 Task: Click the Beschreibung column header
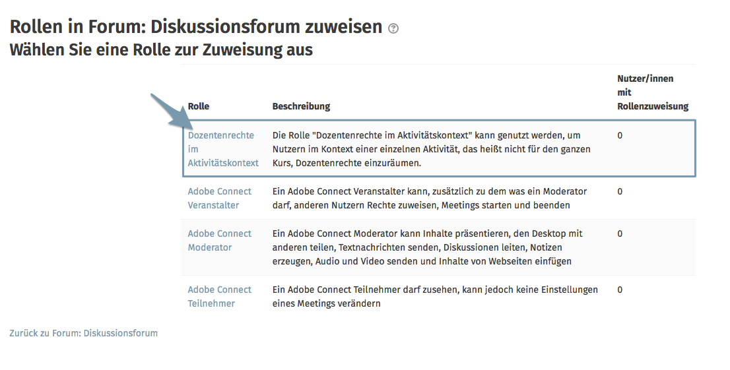pos(301,106)
